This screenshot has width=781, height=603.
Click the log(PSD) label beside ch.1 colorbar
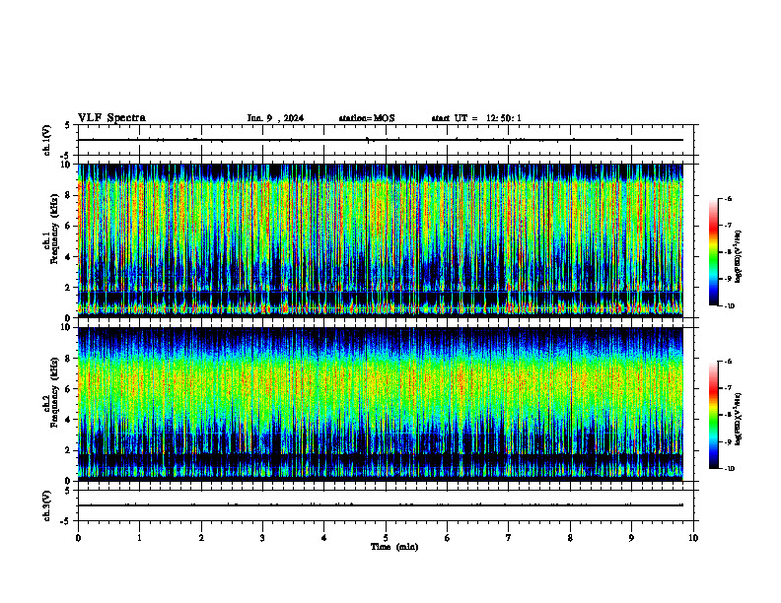(739, 257)
